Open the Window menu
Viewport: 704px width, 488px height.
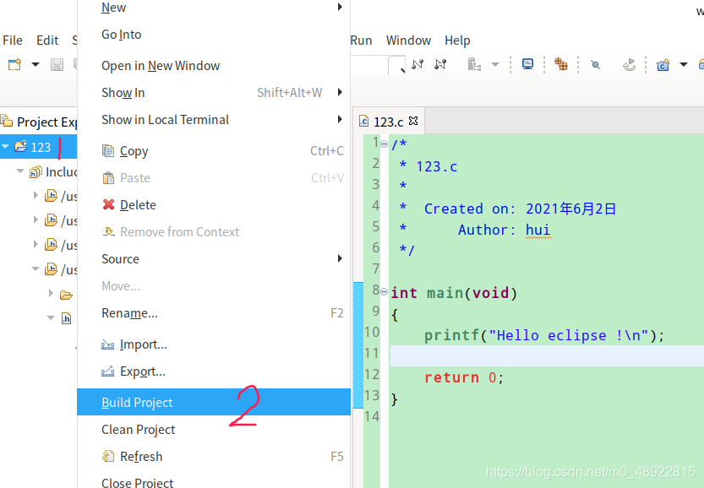click(408, 41)
